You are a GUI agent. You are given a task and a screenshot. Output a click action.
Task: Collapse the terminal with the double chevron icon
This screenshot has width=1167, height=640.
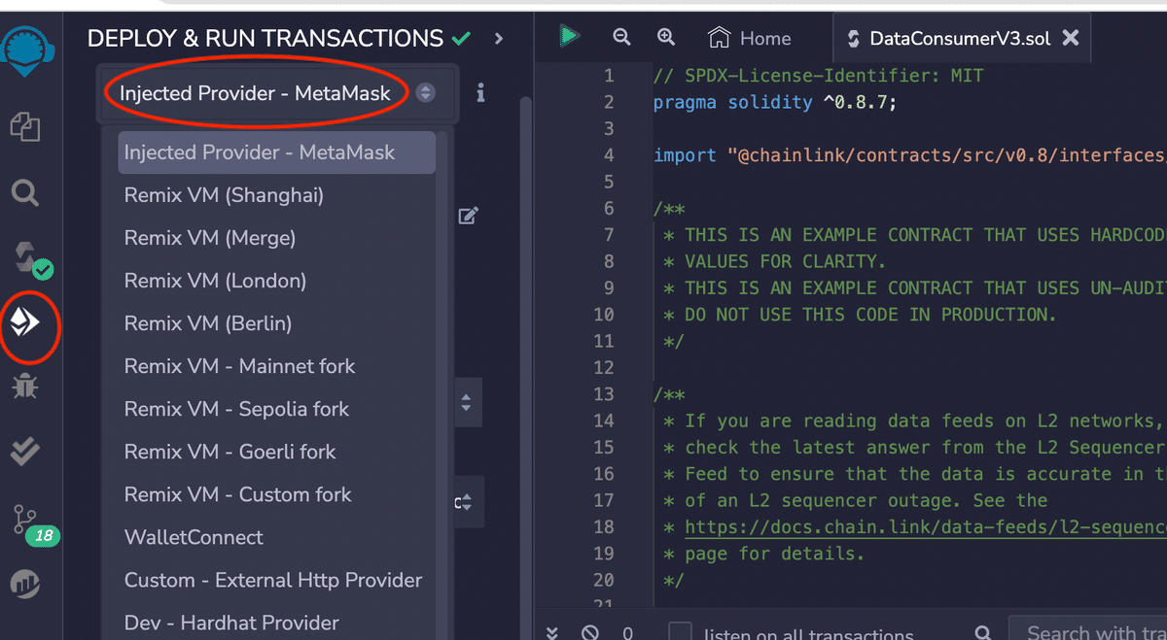pyautogui.click(x=552, y=632)
